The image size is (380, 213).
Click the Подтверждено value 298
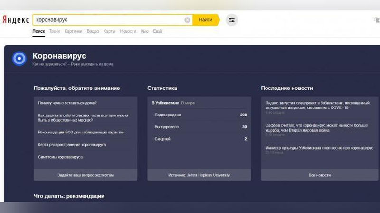[x=243, y=115]
